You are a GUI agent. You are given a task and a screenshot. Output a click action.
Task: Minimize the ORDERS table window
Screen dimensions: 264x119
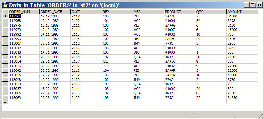coord(246,5)
